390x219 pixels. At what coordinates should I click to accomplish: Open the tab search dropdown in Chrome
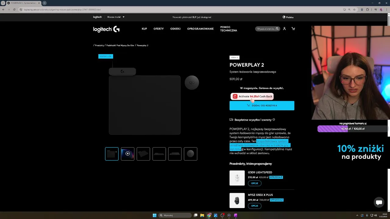coord(3,3)
